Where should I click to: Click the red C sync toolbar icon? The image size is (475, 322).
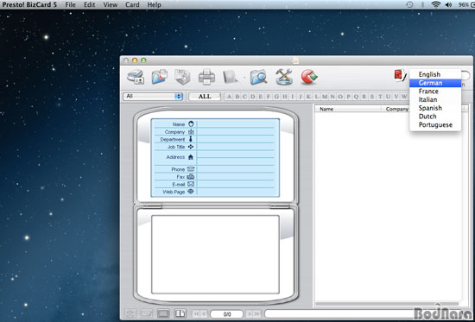click(x=309, y=77)
